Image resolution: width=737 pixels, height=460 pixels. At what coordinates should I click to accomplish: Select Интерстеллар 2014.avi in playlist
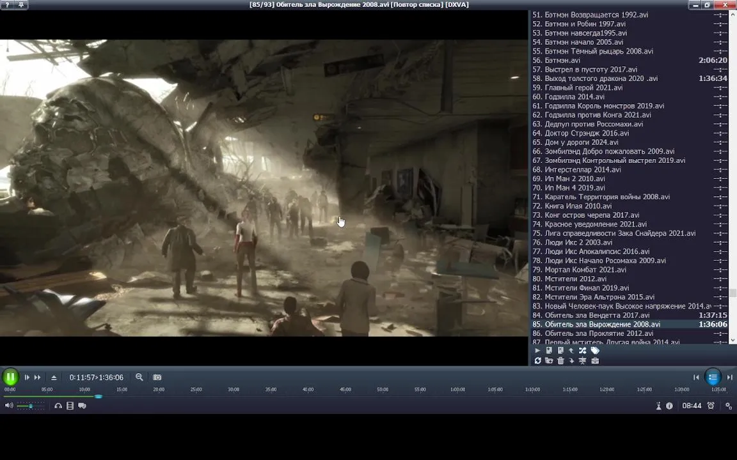630,169
